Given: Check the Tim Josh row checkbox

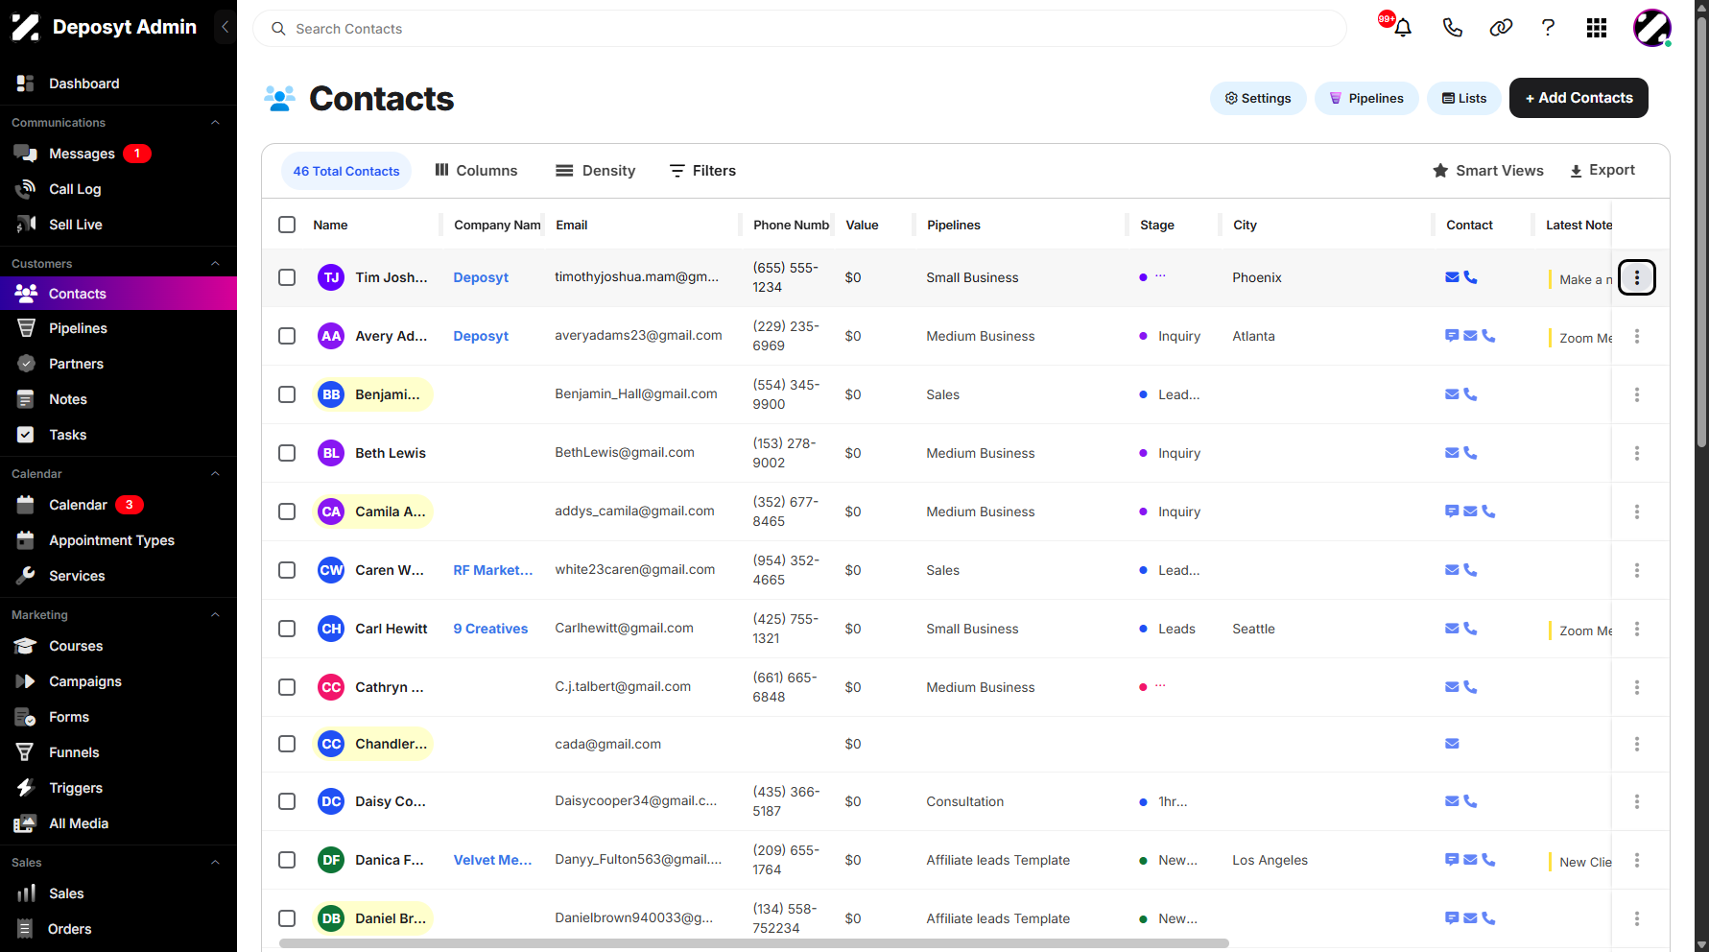Looking at the screenshot, I should click(x=287, y=277).
